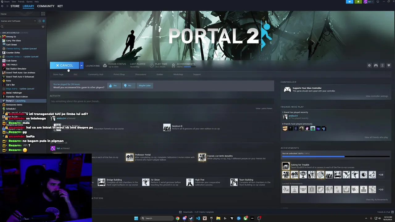Switch to the STORE tab
Screen dimensions: 395x222
[x=15, y=6]
